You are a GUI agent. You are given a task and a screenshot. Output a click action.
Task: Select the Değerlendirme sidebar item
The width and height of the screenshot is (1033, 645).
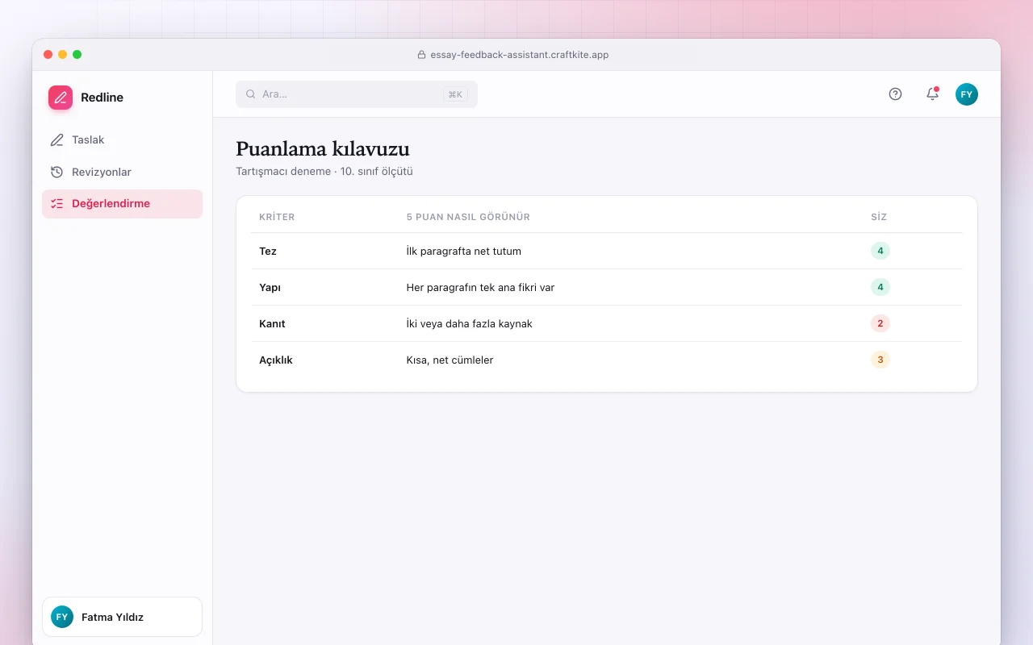tap(122, 204)
